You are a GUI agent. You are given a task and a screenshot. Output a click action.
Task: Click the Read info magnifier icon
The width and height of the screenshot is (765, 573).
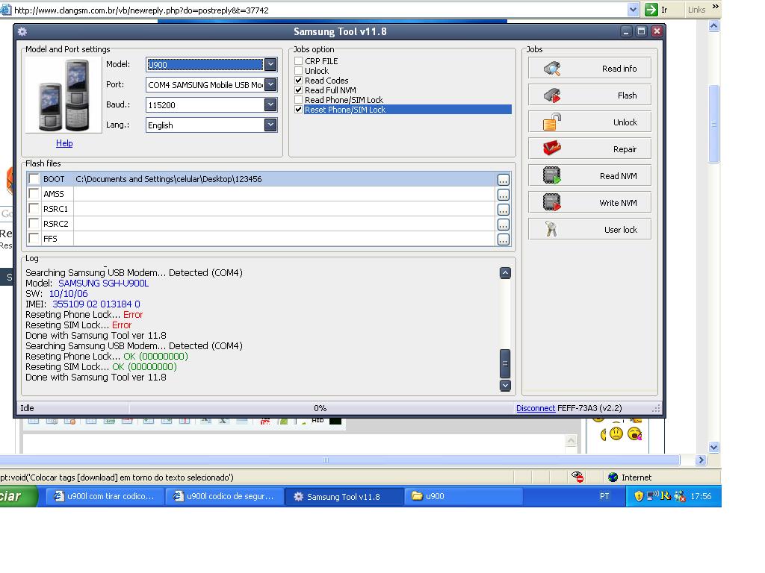coord(552,69)
